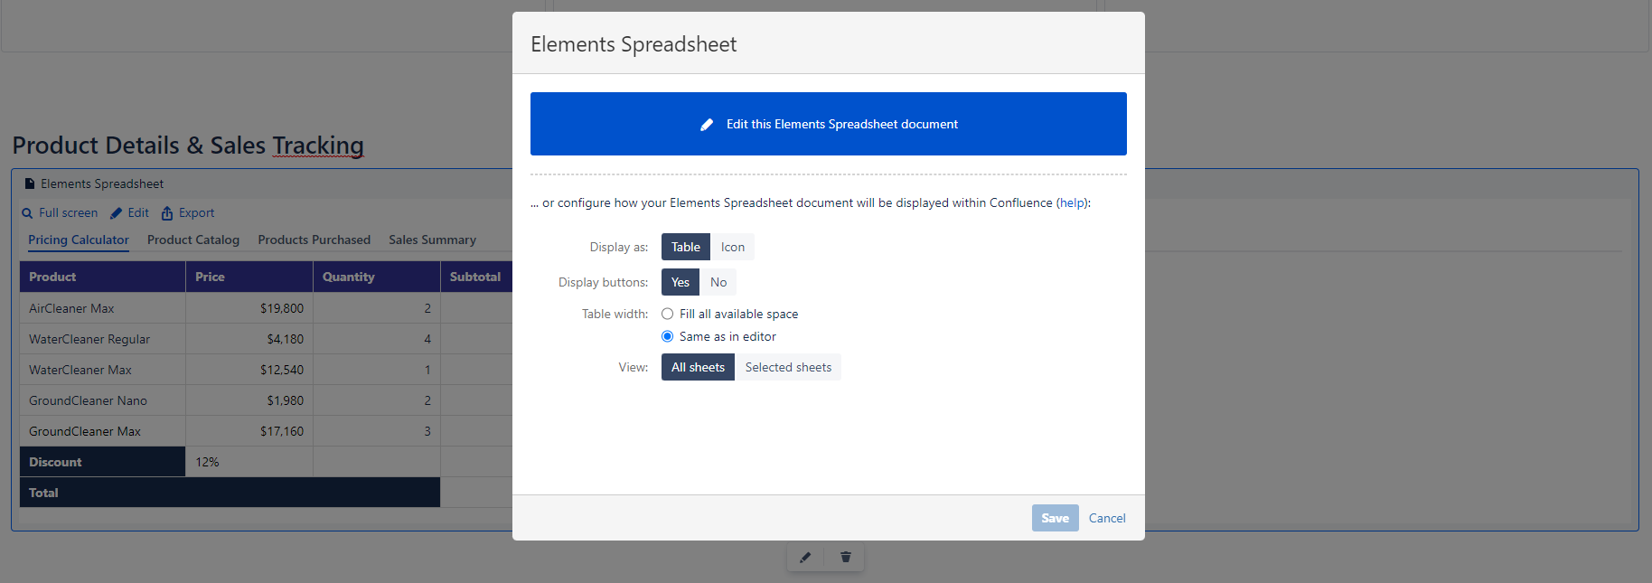Click the pencil icon in blue edit banner
This screenshot has height=583, width=1652.
[x=707, y=125]
